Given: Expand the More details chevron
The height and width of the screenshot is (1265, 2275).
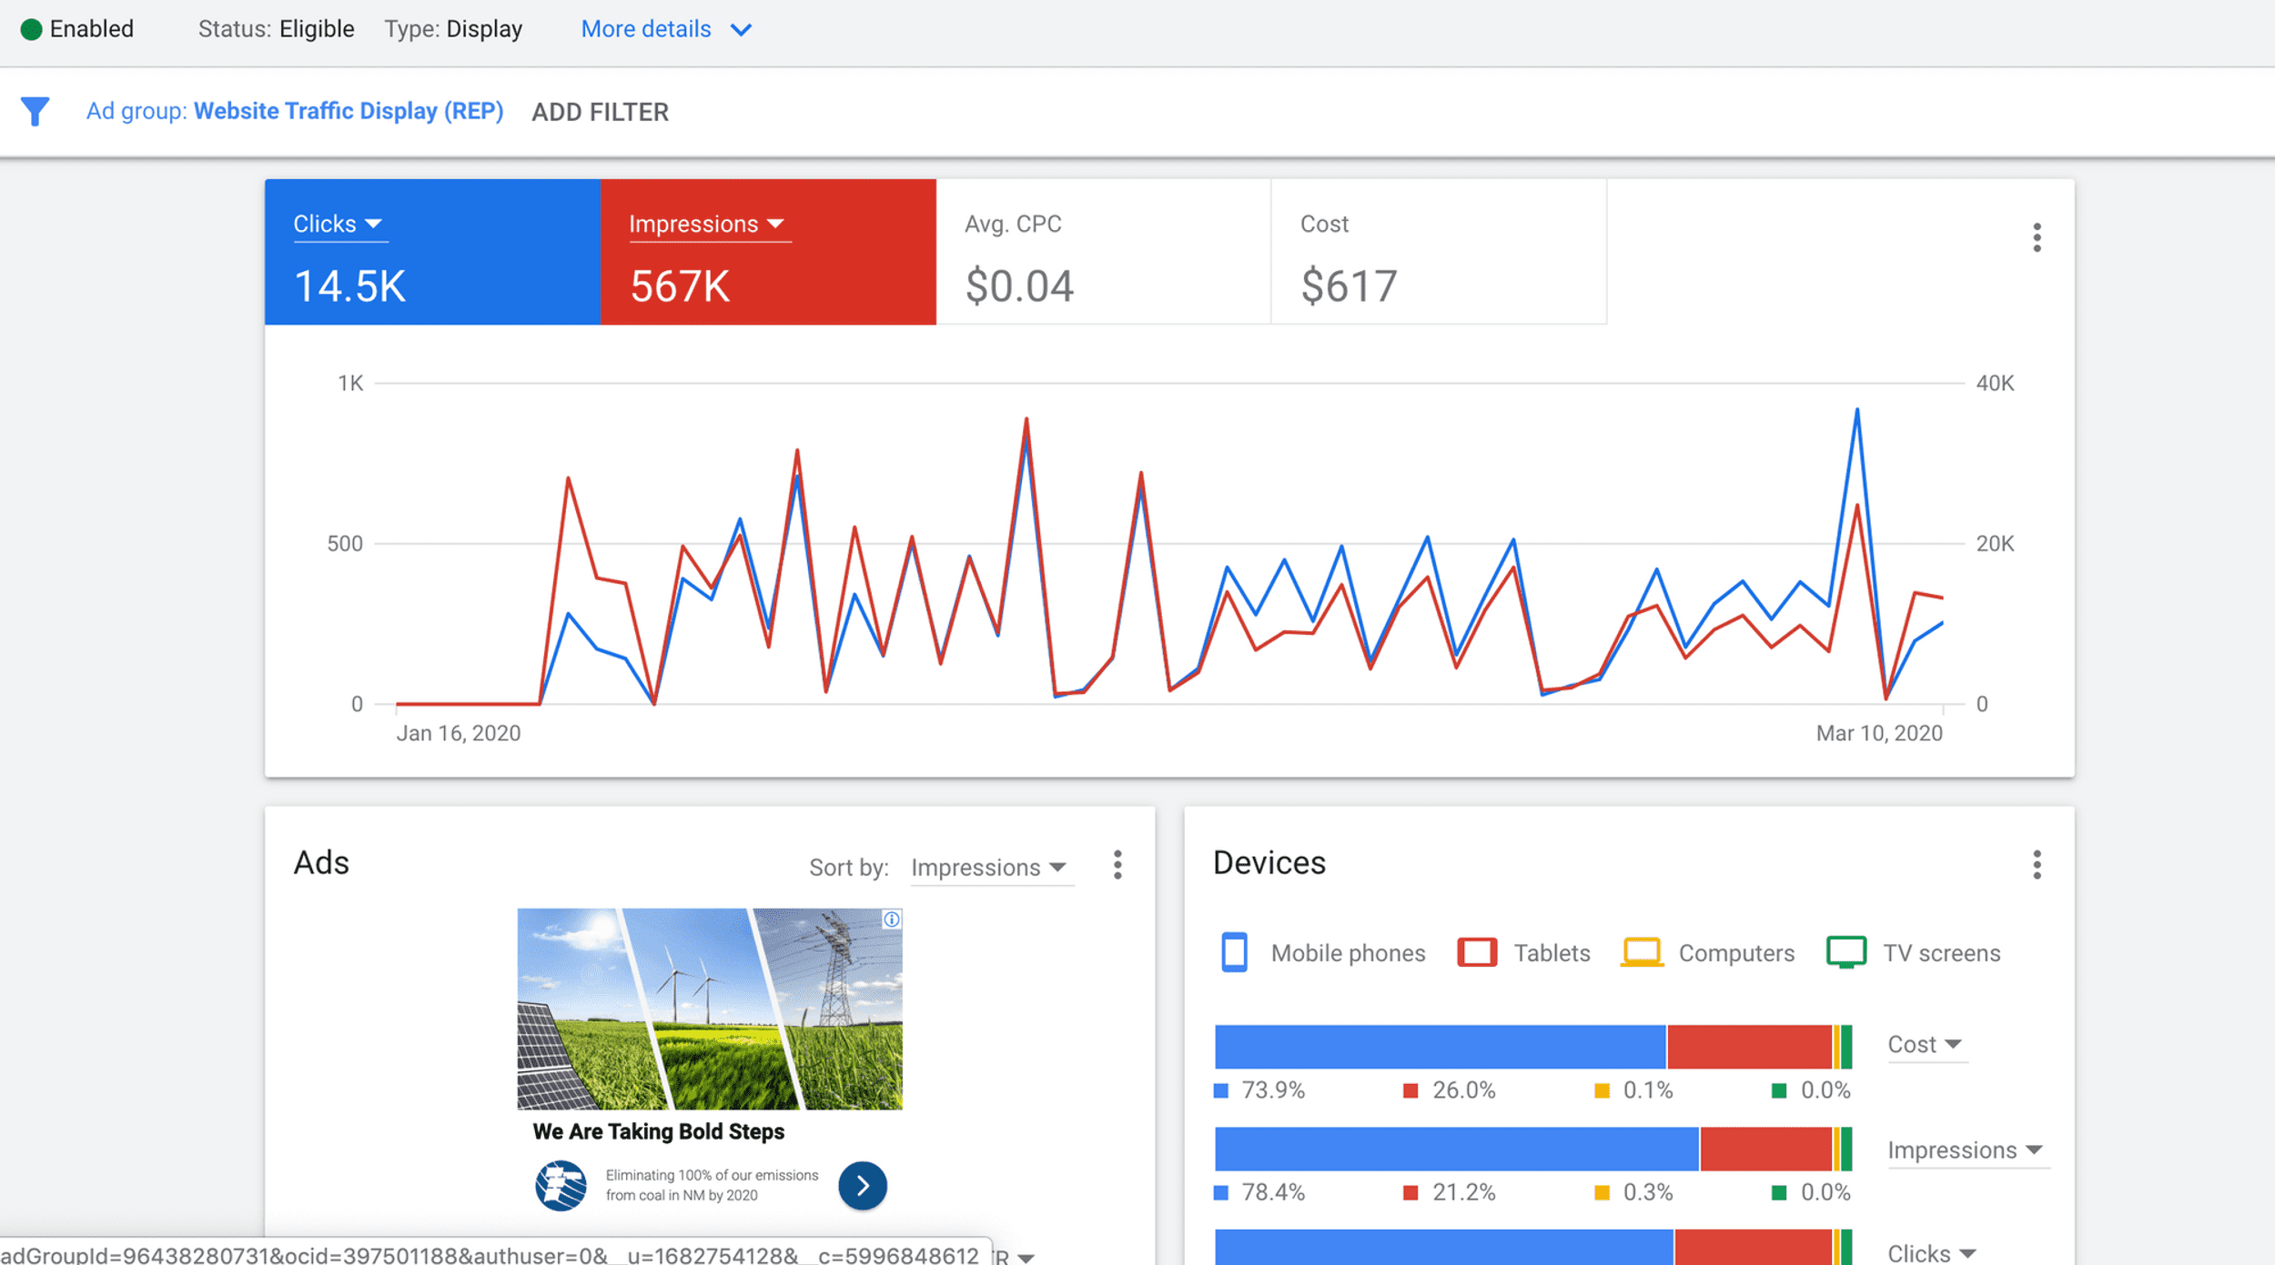Looking at the screenshot, I should click(742, 30).
